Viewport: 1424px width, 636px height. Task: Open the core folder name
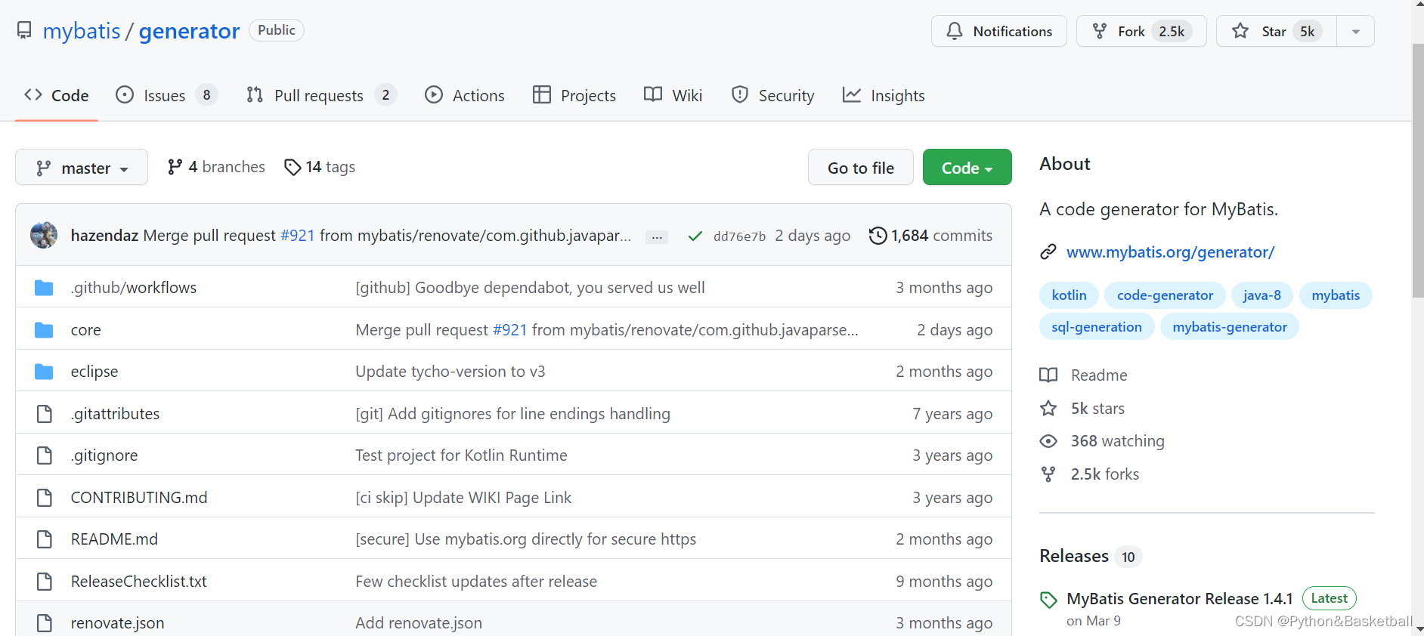pos(85,330)
